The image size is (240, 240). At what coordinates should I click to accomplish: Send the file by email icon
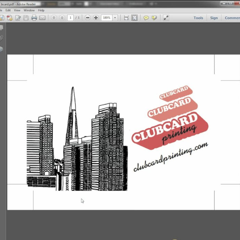42,18
